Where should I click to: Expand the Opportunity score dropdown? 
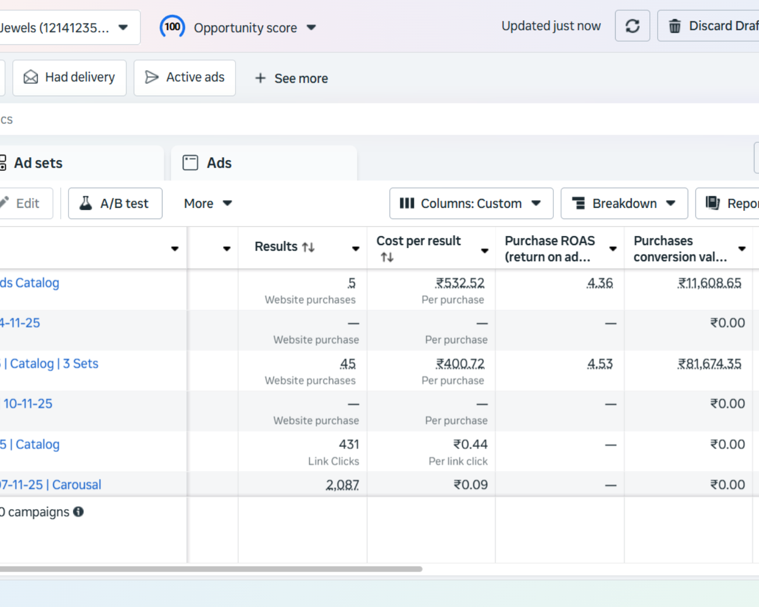[x=311, y=28]
